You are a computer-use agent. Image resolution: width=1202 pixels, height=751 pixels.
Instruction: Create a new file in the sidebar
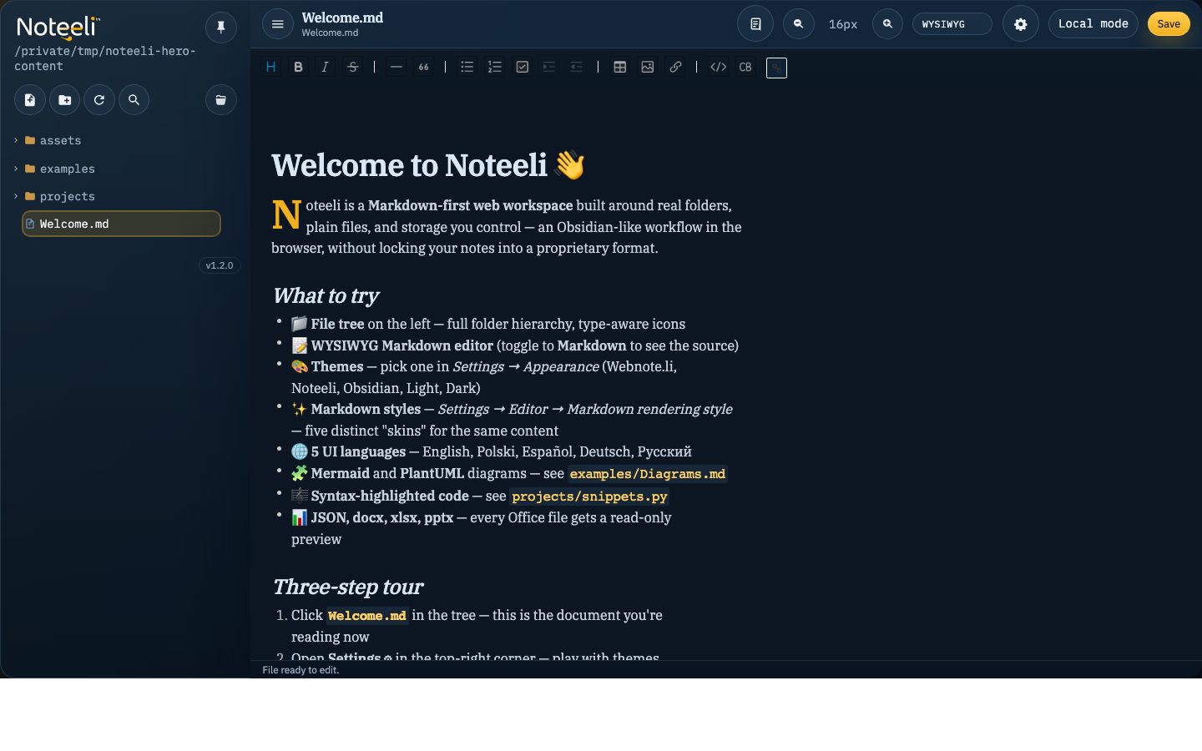(x=30, y=100)
